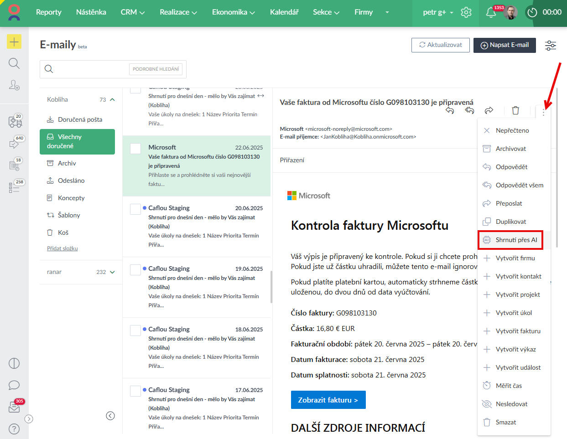Tick checkbox for Caflou Staging 18.06.2025 email
The height and width of the screenshot is (439, 567).
135,330
